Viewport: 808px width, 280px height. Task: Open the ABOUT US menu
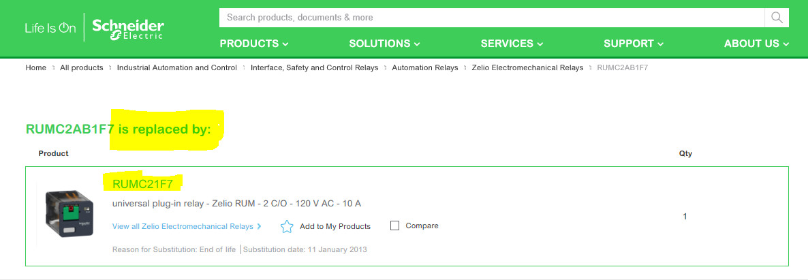(x=756, y=44)
